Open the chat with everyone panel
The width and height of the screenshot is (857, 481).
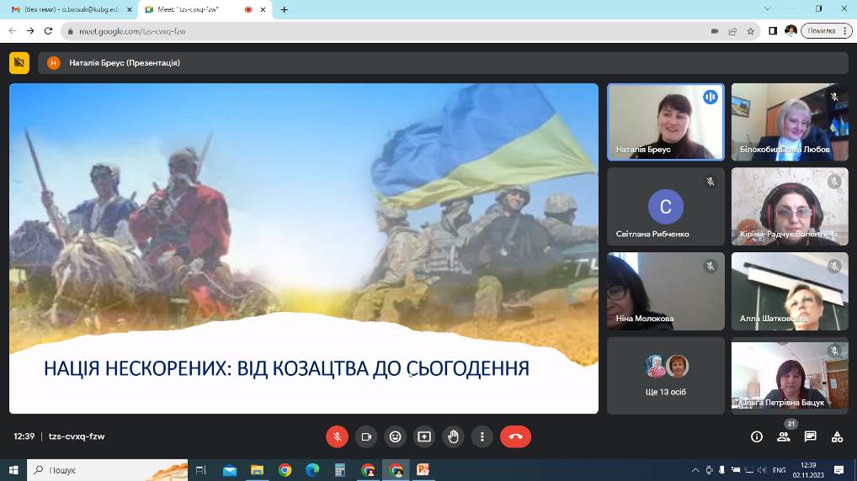coord(810,436)
